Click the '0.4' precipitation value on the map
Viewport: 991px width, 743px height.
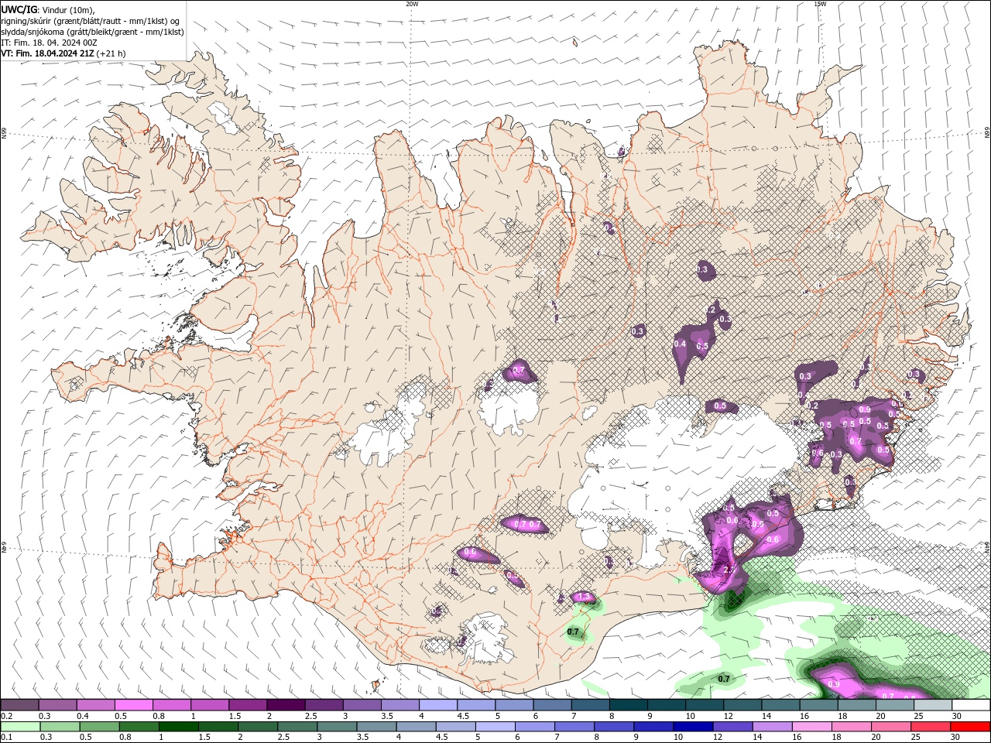point(681,344)
